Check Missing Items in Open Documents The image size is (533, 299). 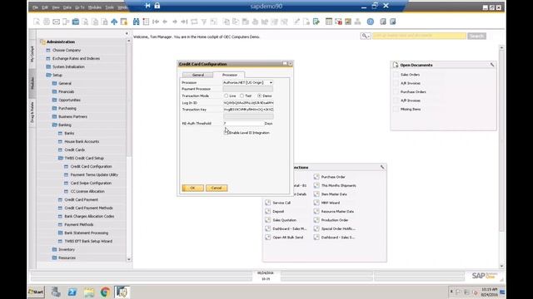pyautogui.click(x=396, y=109)
